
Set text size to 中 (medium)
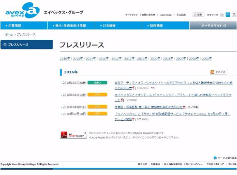click(228, 15)
